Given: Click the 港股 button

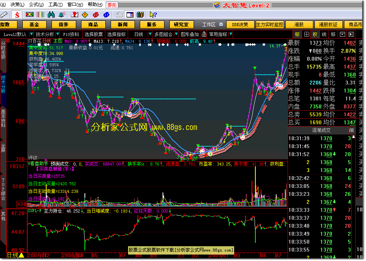Looking at the screenshot, I should click(299, 25).
